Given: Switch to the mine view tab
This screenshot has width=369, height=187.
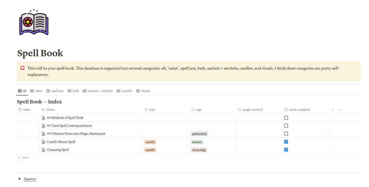Looking at the screenshot, I should (36, 91).
